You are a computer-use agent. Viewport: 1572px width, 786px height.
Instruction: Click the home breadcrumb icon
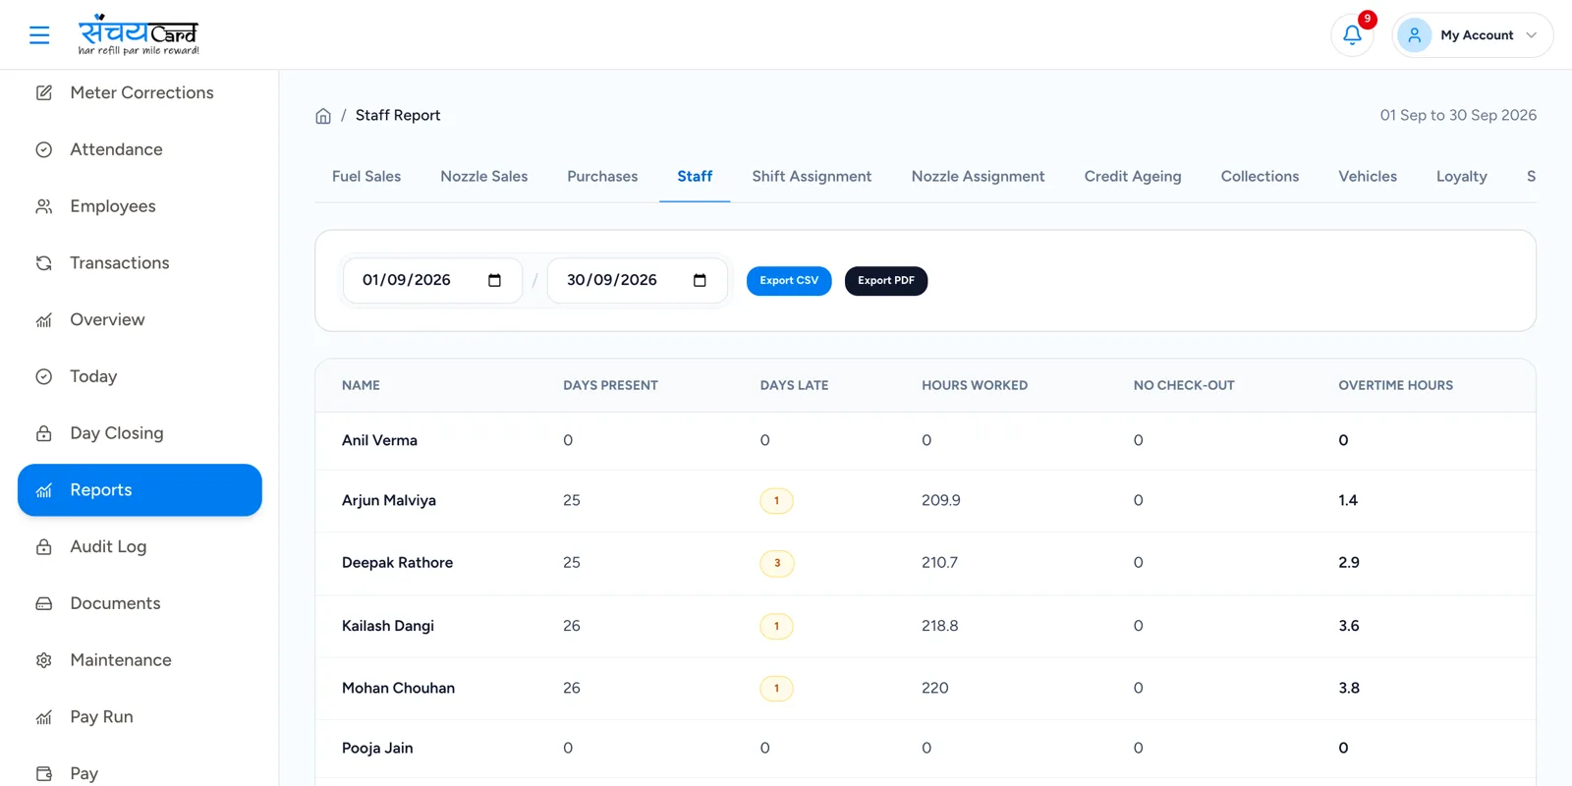click(x=323, y=116)
